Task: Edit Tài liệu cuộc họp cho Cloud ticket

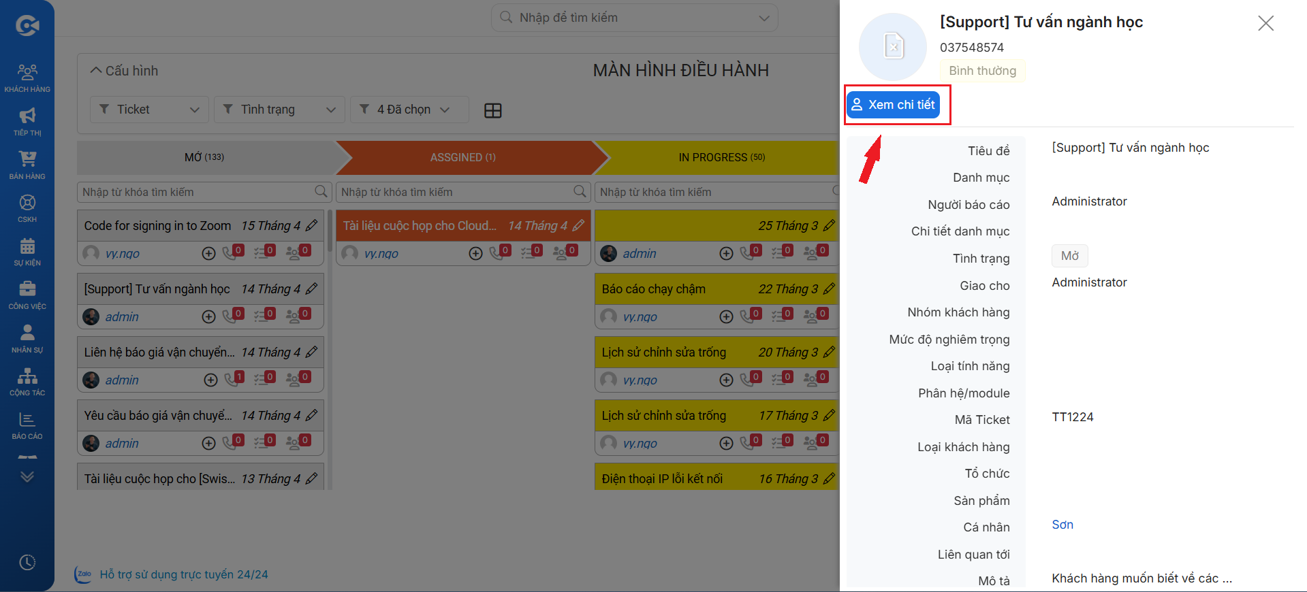Action: (x=579, y=225)
